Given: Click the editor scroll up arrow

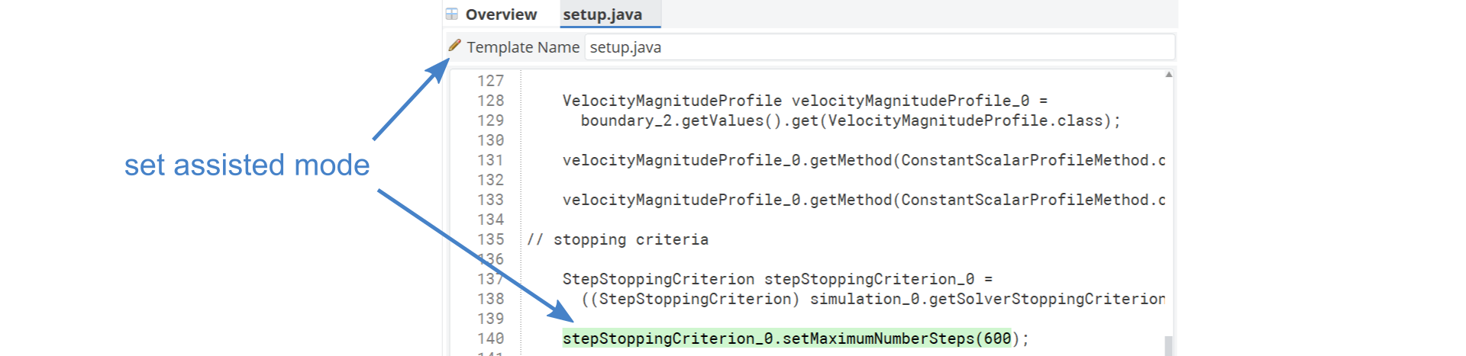Looking at the screenshot, I should (1169, 75).
